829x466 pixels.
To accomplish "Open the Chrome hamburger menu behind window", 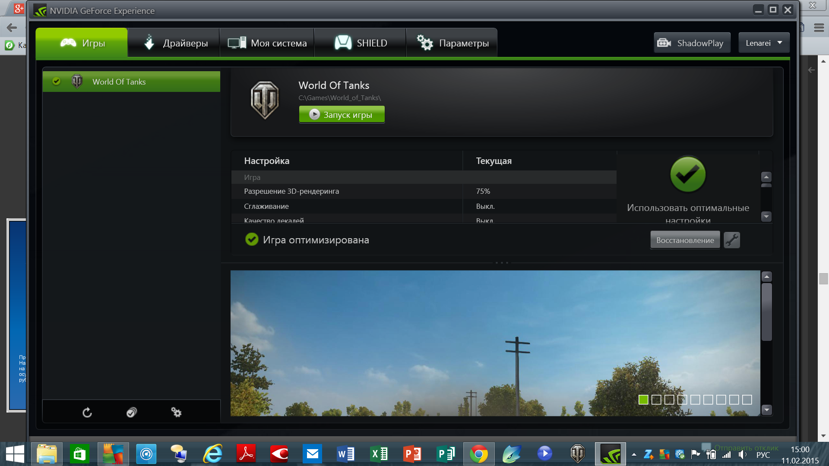I will pos(819,28).
